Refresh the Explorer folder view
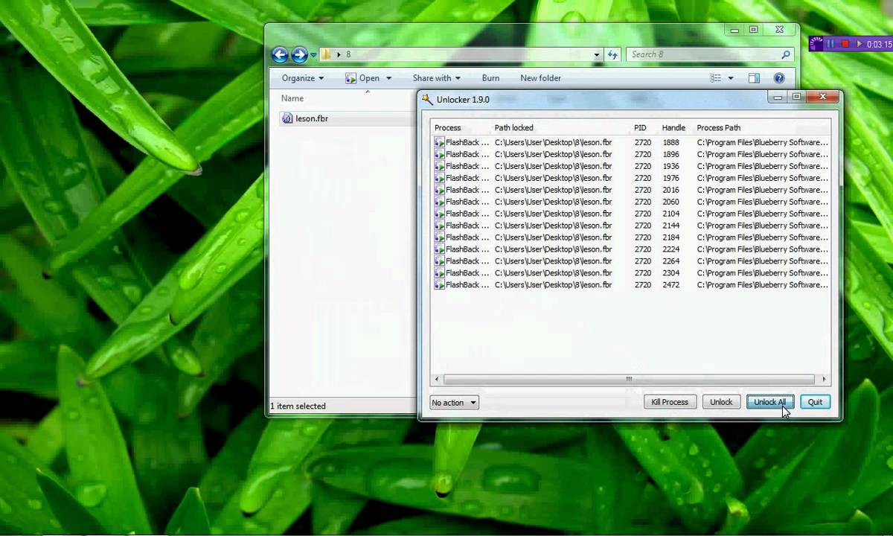This screenshot has height=536, width=893. [x=612, y=54]
